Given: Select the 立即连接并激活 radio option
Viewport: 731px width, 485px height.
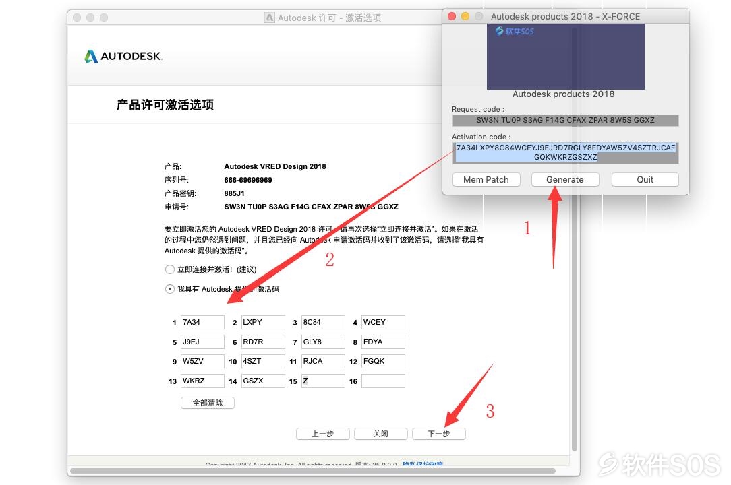Looking at the screenshot, I should (x=170, y=269).
